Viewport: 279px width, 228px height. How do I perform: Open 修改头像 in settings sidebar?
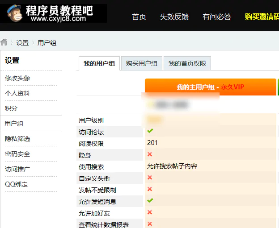(17, 78)
